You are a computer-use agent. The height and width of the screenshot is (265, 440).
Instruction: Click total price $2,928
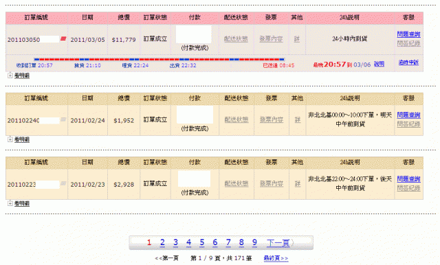(x=124, y=184)
